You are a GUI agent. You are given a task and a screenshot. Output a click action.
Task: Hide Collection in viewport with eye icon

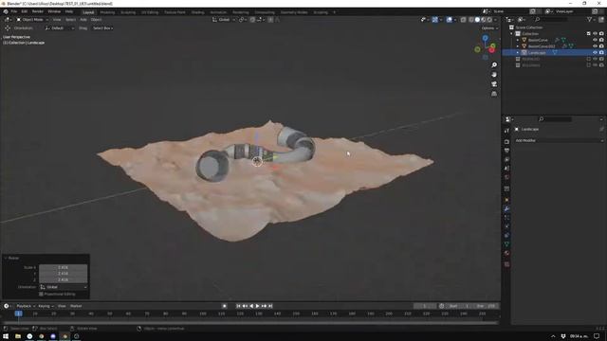(x=595, y=34)
